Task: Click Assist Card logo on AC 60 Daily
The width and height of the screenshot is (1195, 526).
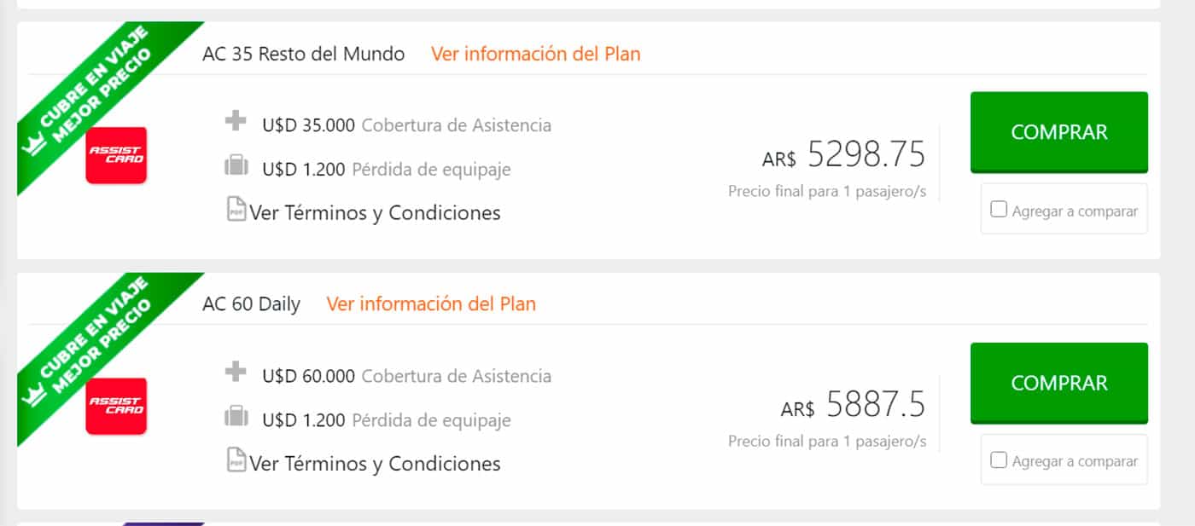Action: 116,406
